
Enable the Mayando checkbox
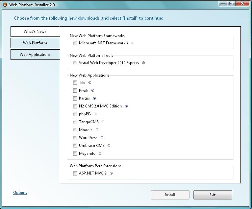point(75,153)
